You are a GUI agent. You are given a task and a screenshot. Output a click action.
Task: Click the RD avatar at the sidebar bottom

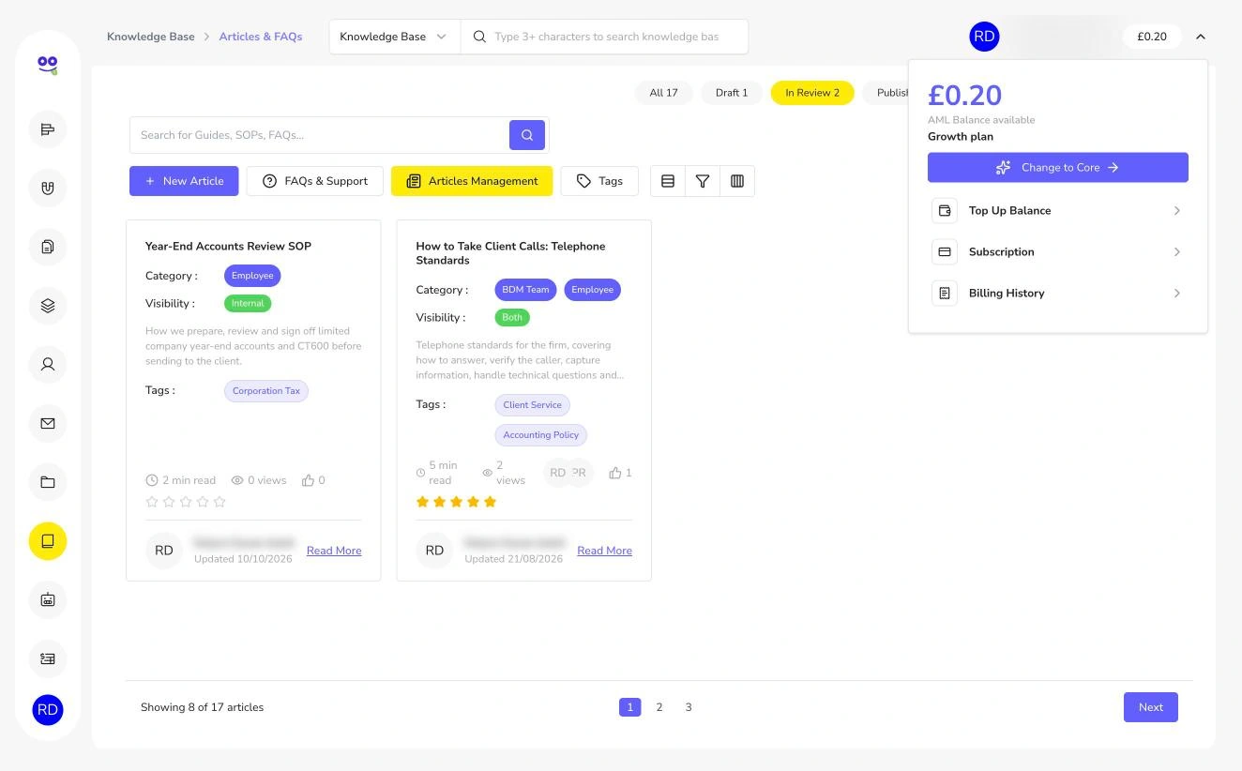click(48, 710)
